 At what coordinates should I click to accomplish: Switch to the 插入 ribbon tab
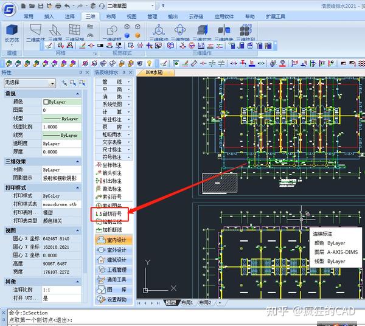point(49,16)
